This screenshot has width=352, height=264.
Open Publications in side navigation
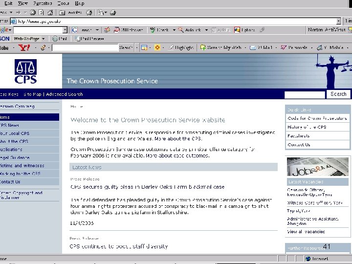coord(29,150)
